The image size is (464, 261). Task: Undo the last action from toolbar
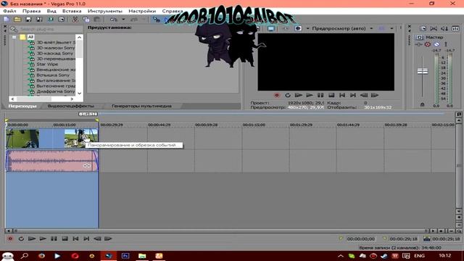[114, 20]
